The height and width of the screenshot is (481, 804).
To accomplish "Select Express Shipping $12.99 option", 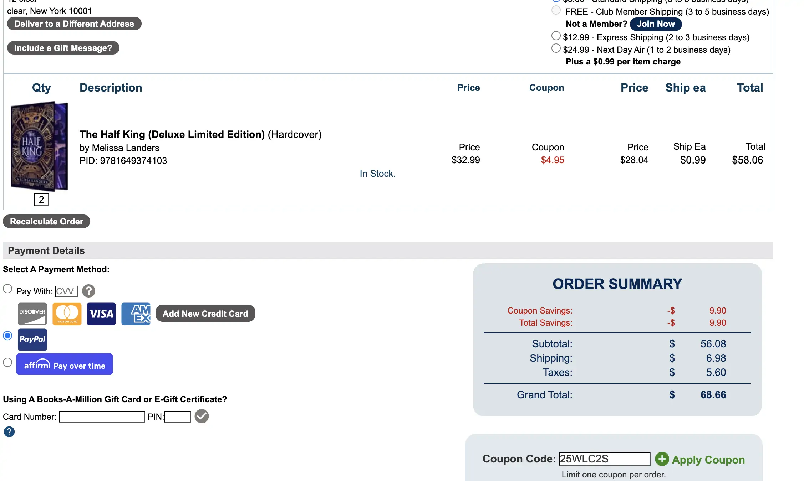I will [556, 36].
